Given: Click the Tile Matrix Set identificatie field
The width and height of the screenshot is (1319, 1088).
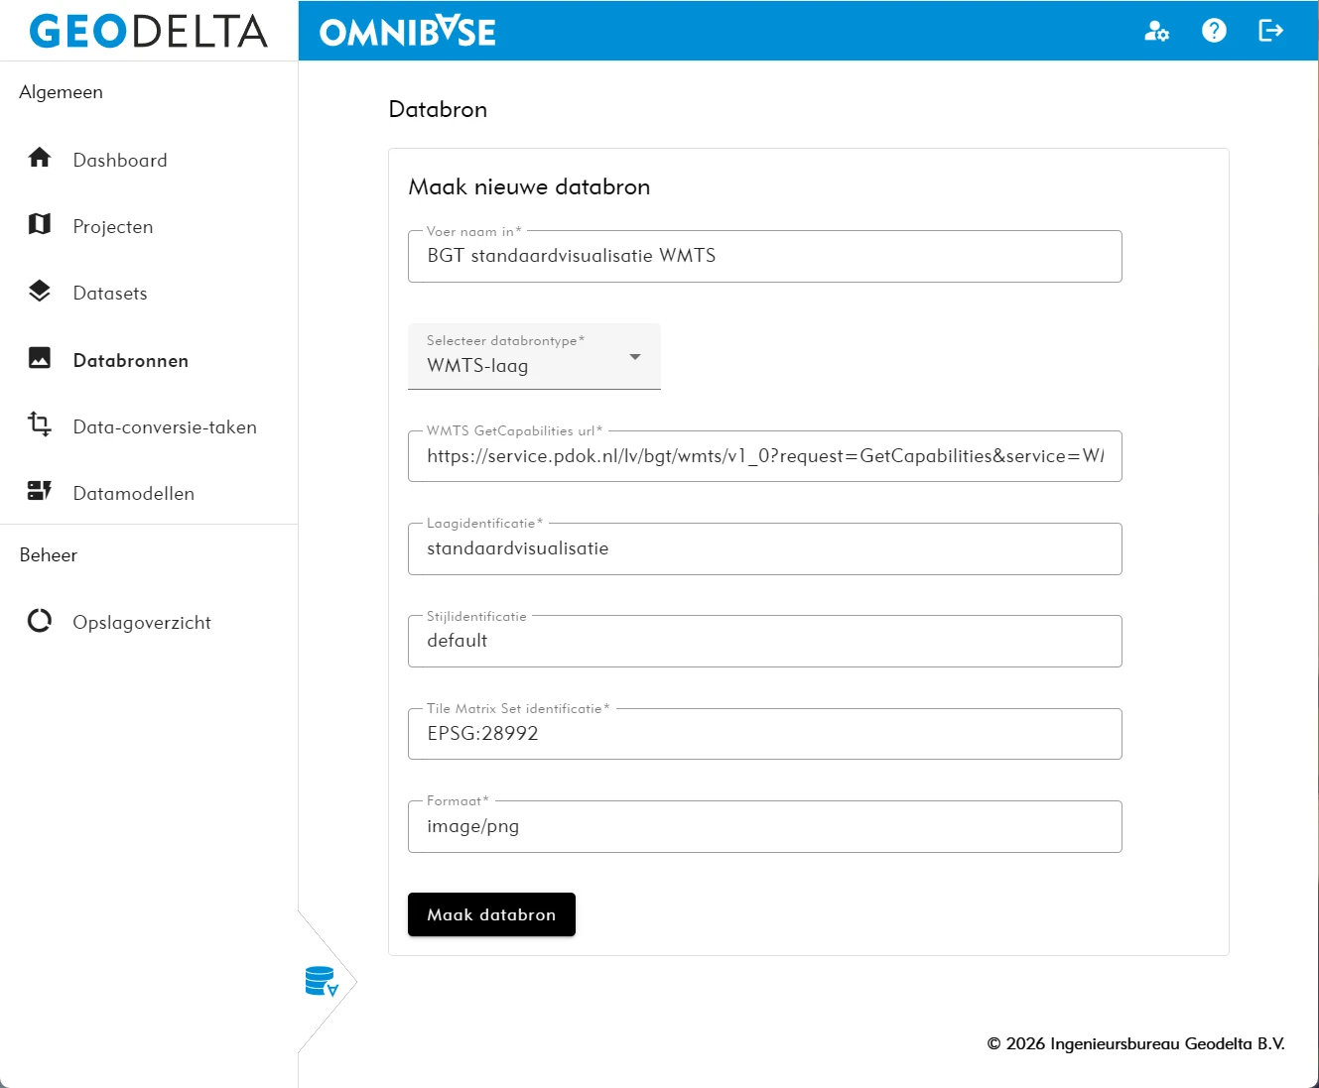Looking at the screenshot, I should 764,735.
